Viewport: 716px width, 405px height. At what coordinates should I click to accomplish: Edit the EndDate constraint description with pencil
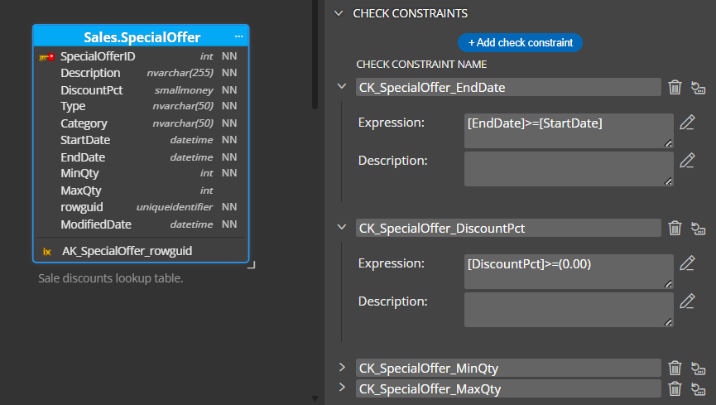pos(687,161)
